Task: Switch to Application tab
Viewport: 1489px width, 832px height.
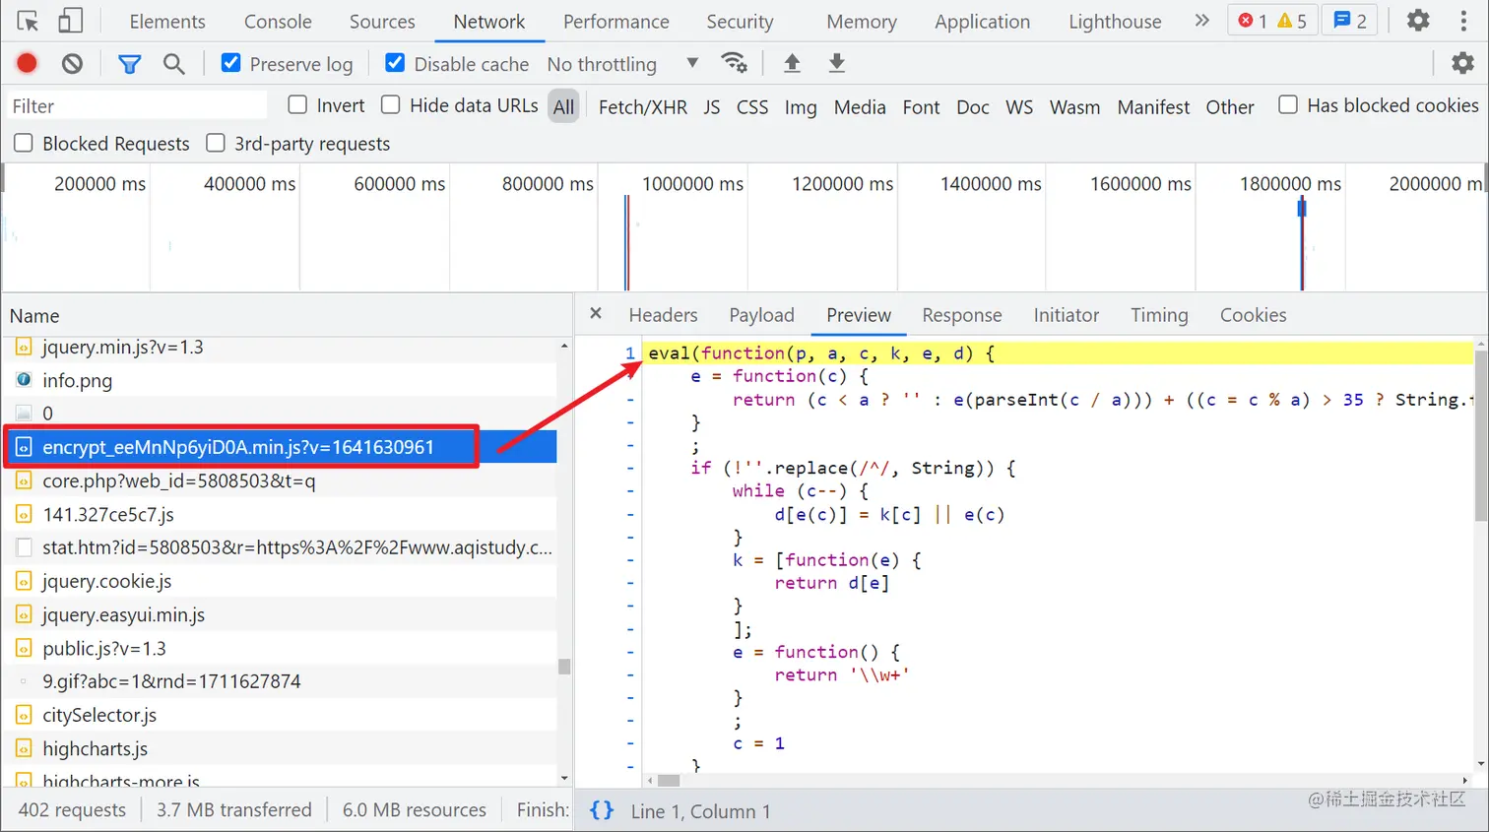Action: point(983,22)
